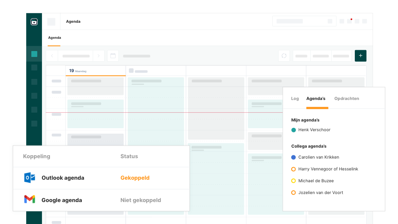Screen dimensions: 398x224
Task: Refresh the agenda with the sync icon
Action: (284, 56)
